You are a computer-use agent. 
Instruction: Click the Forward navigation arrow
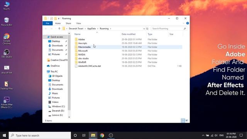pos(51,29)
